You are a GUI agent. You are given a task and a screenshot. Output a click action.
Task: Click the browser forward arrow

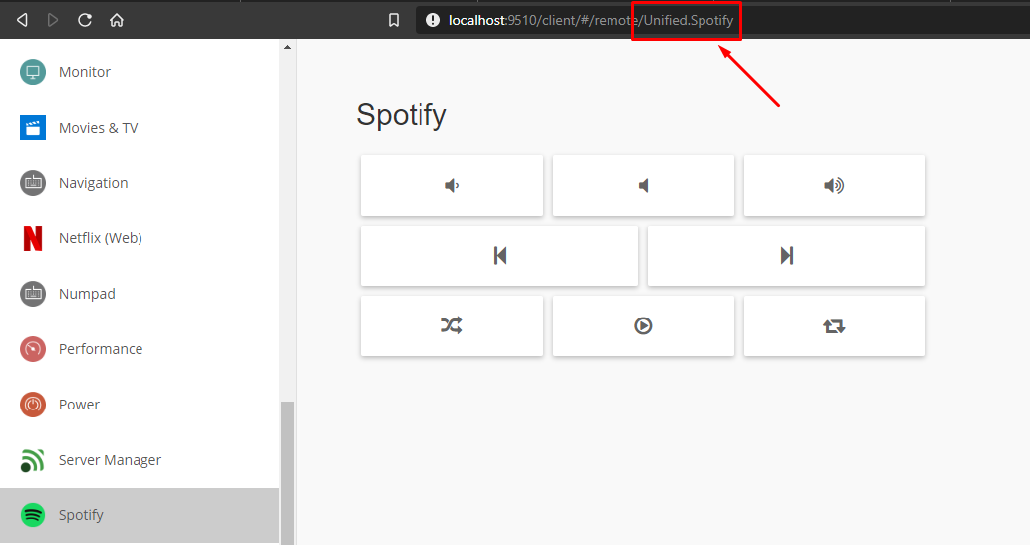(x=53, y=20)
